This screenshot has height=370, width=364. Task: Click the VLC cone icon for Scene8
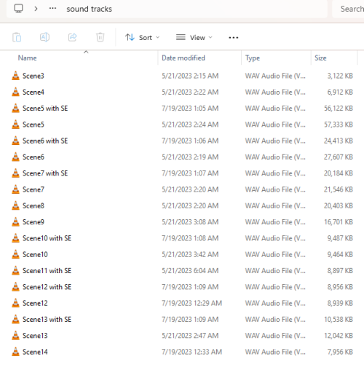click(x=15, y=205)
